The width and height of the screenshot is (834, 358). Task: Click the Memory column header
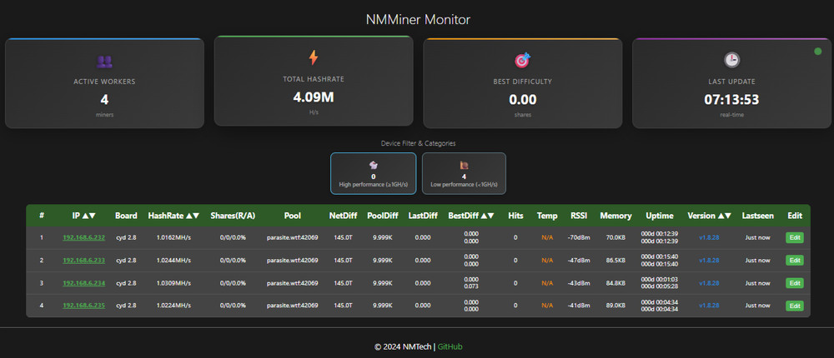pos(616,216)
